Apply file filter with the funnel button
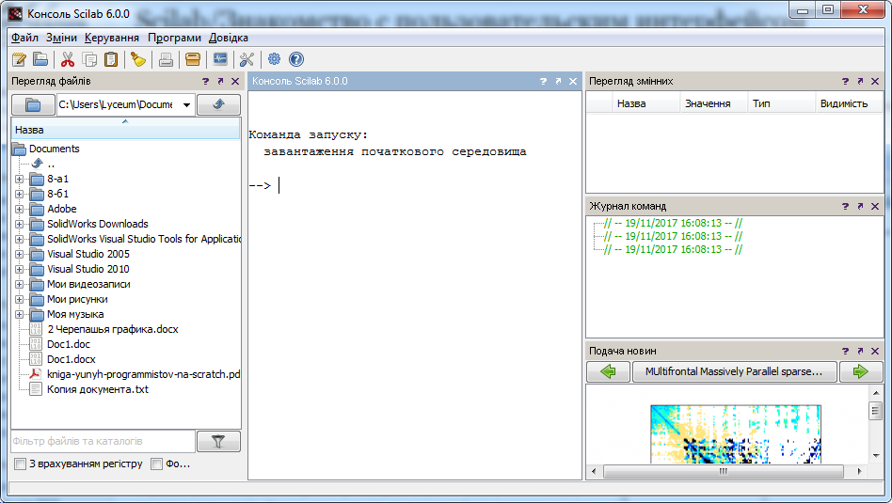892x503 pixels. click(x=218, y=441)
